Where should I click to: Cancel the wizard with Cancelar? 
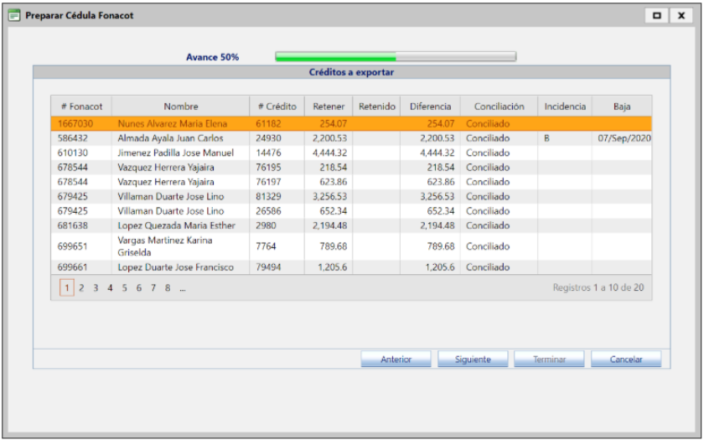pos(626,360)
